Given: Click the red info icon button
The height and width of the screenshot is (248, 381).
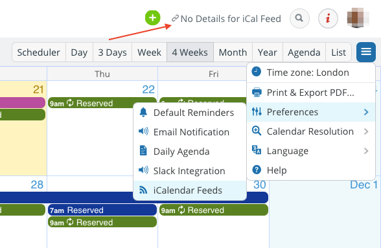Looking at the screenshot, I should click(328, 18).
